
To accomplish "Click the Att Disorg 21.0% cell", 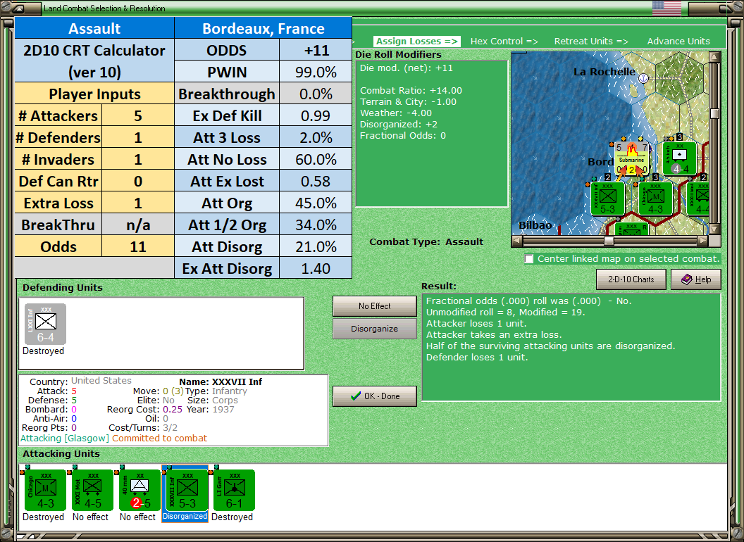I will coord(316,246).
